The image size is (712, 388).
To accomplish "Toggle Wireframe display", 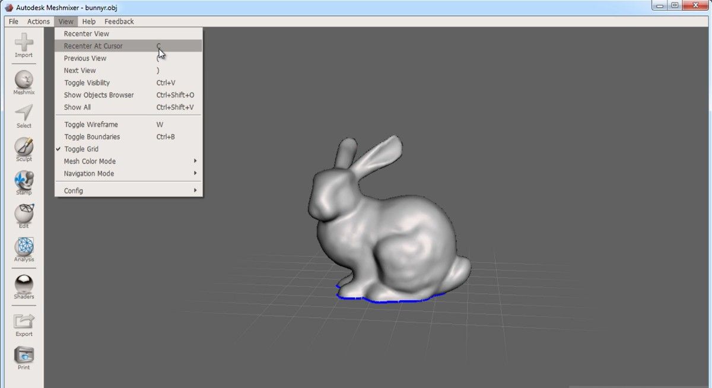I will point(129,125).
